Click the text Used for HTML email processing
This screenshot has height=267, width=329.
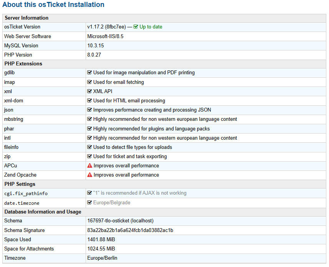tap(129, 101)
